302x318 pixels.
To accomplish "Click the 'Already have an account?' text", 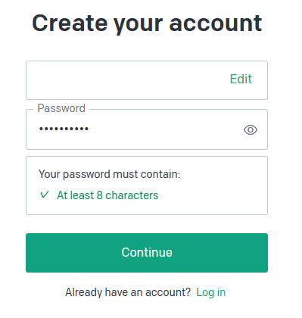I will (128, 292).
